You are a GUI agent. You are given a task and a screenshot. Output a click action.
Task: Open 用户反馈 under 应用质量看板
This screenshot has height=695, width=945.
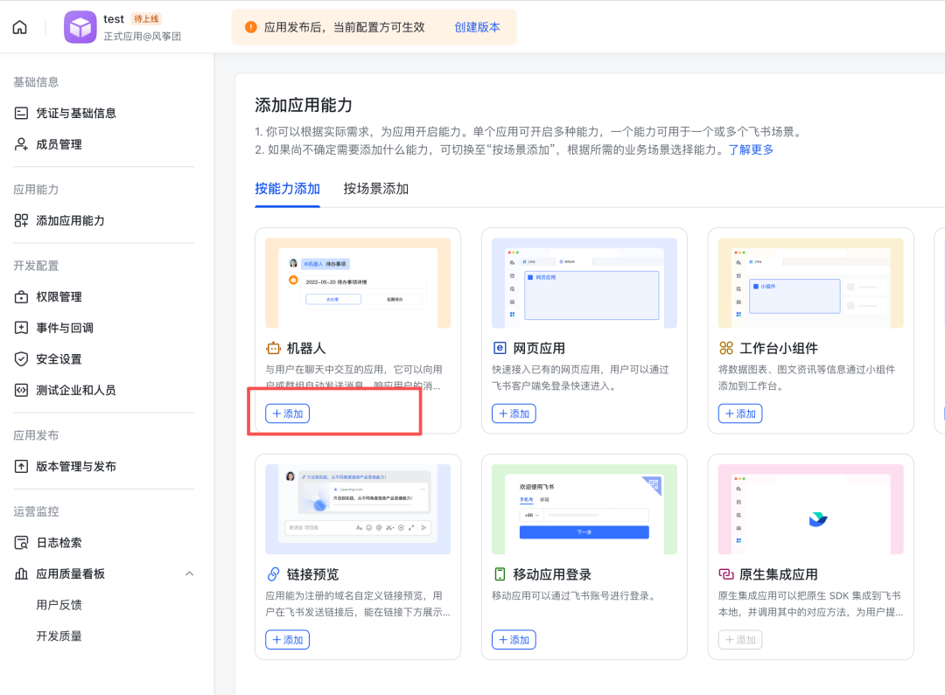59,605
